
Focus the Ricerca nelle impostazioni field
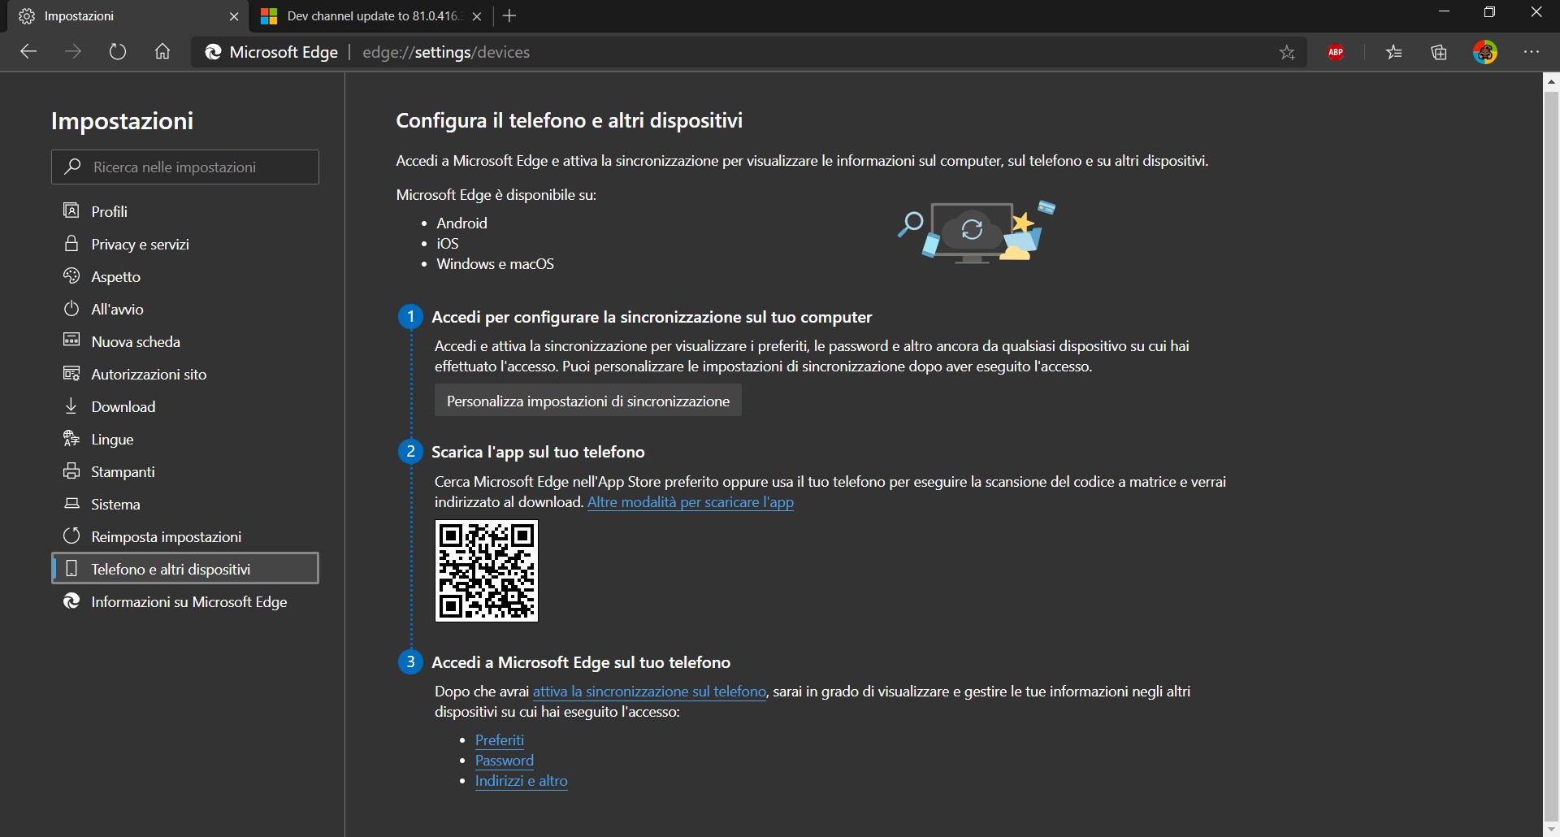click(185, 167)
